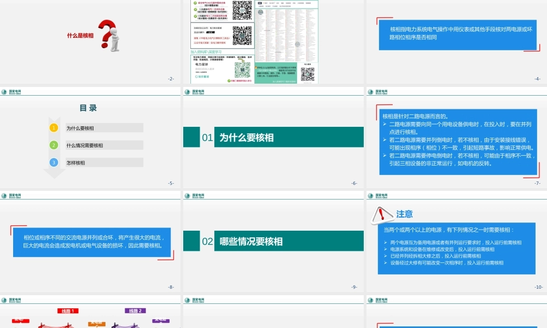Select the yellow numbered circle 1 in 目录

point(53,127)
